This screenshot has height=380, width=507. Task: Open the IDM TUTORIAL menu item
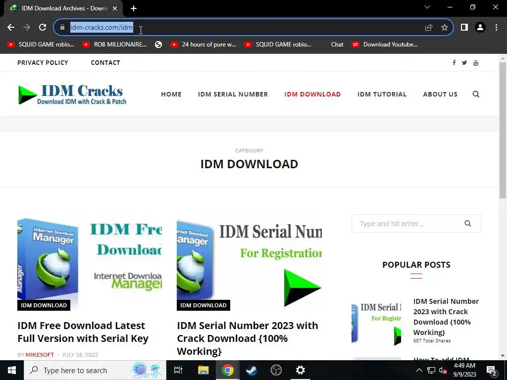pos(382,94)
